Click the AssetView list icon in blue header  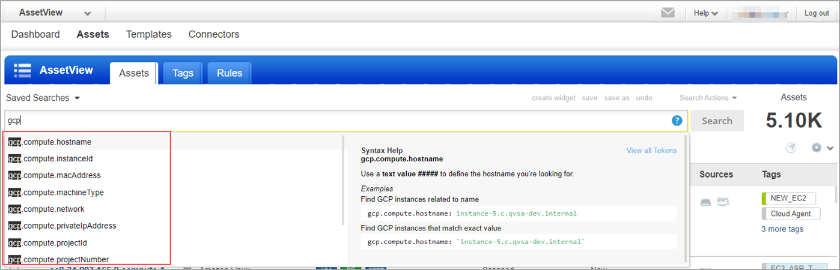pos(22,70)
